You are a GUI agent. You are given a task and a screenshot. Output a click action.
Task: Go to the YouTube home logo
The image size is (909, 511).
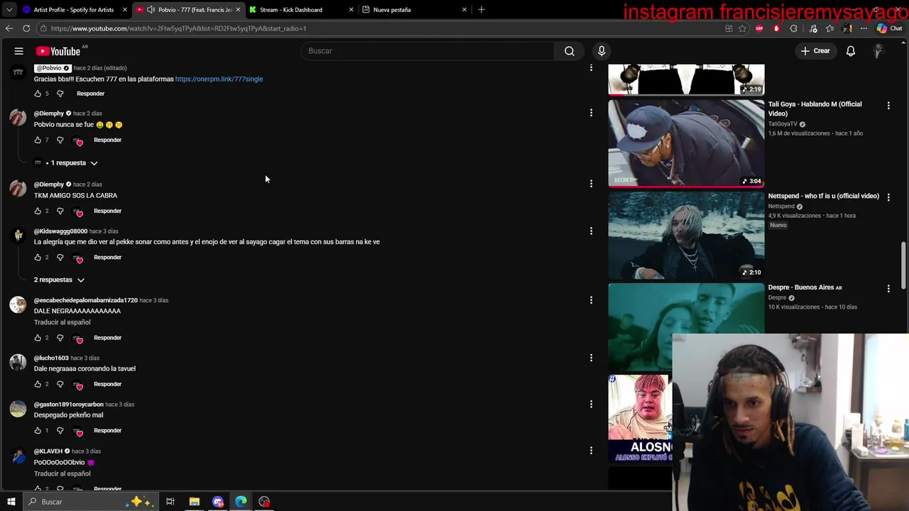pos(58,51)
